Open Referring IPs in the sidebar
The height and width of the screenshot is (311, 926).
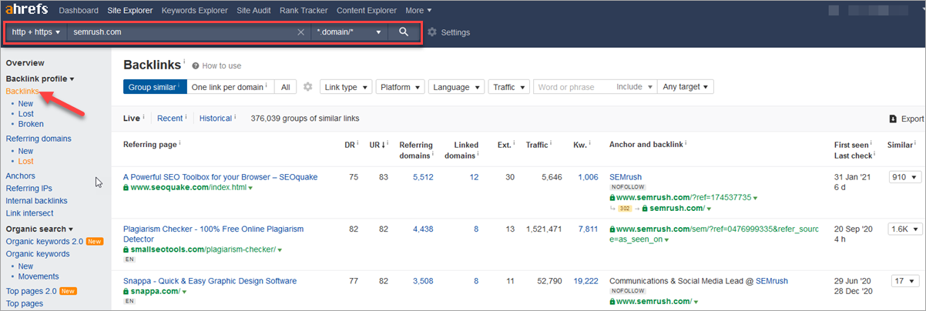29,189
